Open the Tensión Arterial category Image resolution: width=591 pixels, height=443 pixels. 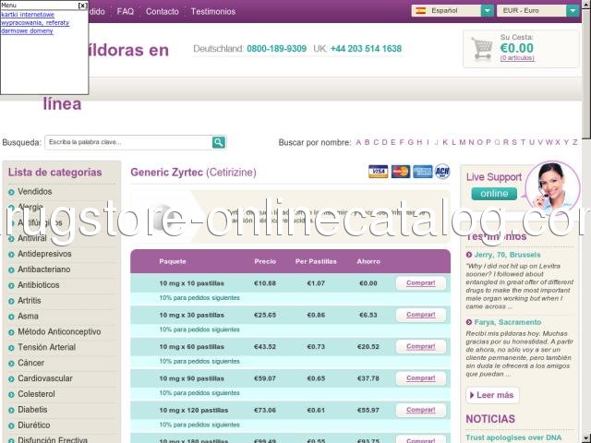click(x=47, y=347)
